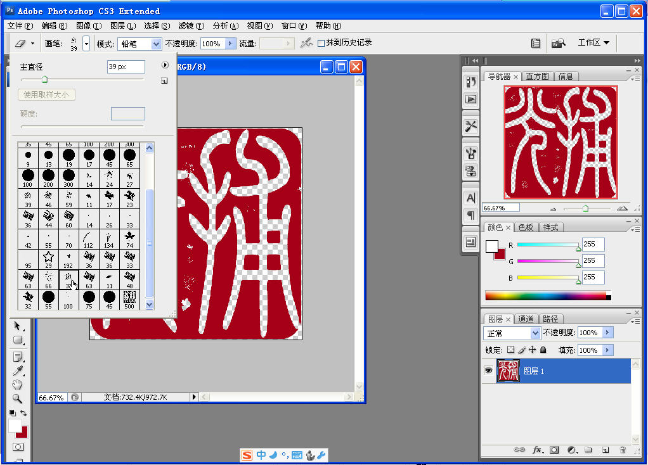648x465 pixels.
Task: Click the Add layer style (fx) icon
Action: [538, 450]
